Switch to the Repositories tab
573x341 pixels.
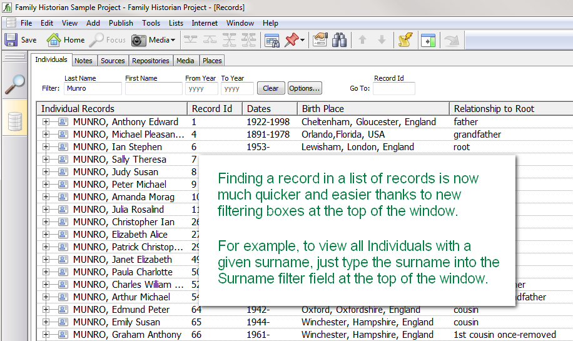click(151, 61)
